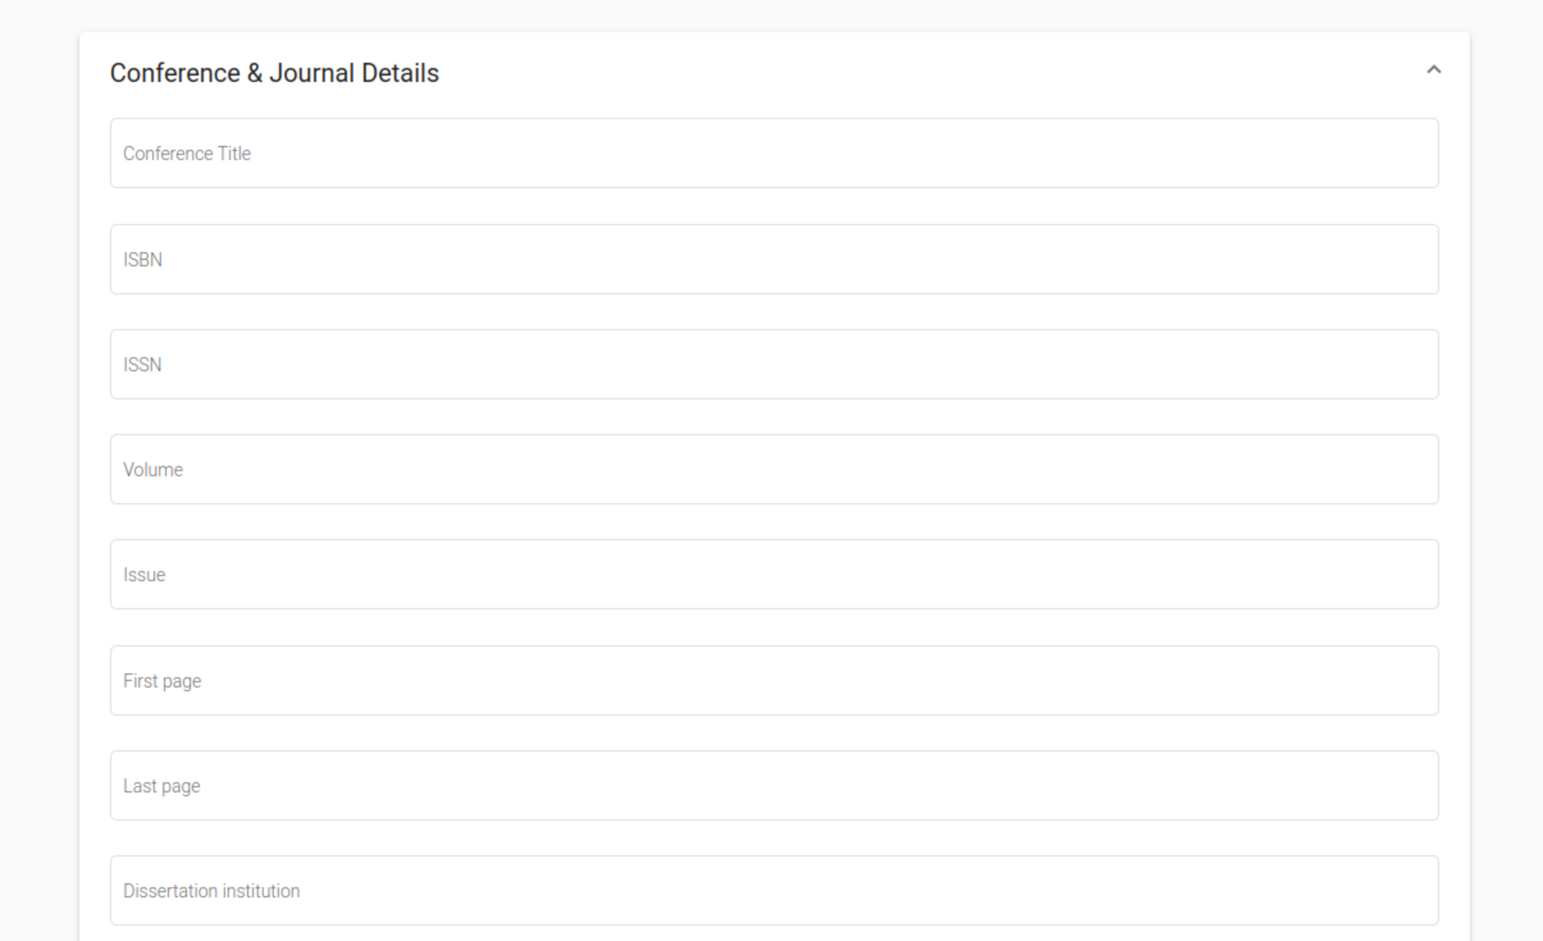Click the Issue field
Viewport: 1543px width, 941px height.
pyautogui.click(x=774, y=574)
